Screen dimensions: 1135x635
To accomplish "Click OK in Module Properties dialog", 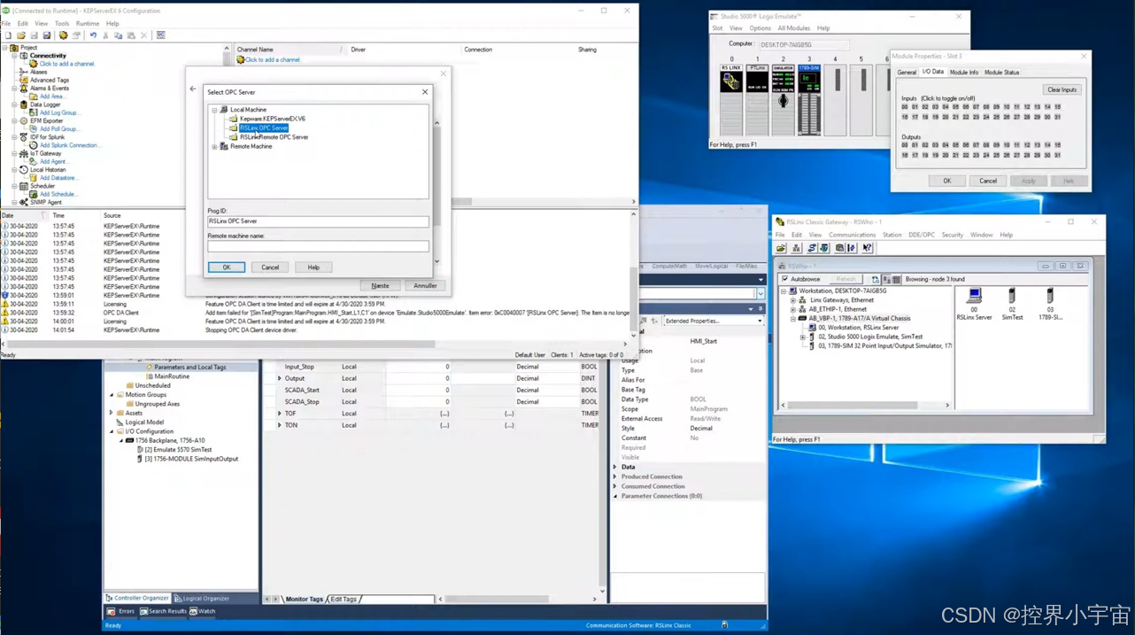I will pyautogui.click(x=946, y=181).
